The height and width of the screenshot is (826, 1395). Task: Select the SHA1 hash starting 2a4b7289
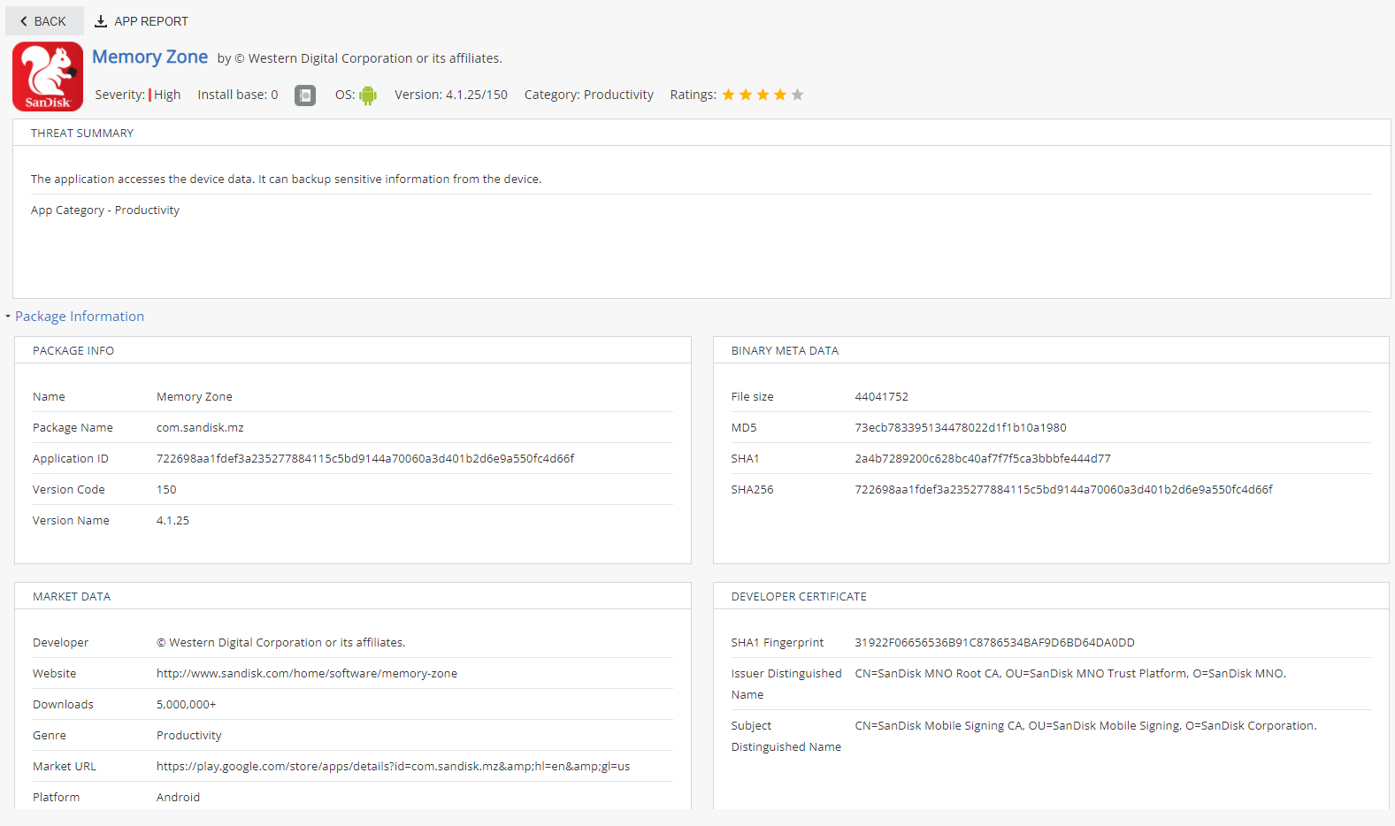point(983,459)
